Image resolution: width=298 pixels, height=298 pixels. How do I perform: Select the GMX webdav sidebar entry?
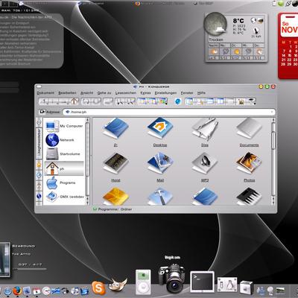click(x=64, y=197)
